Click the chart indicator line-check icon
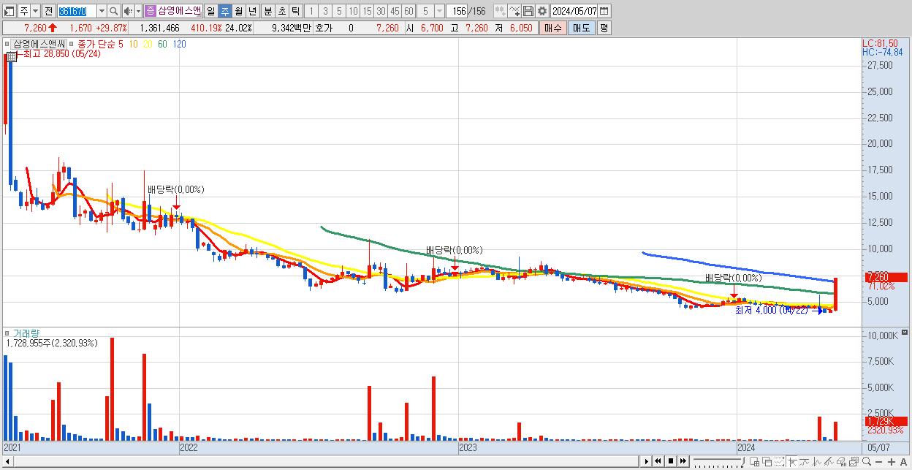Screen dimensions: 912x470 514,11
